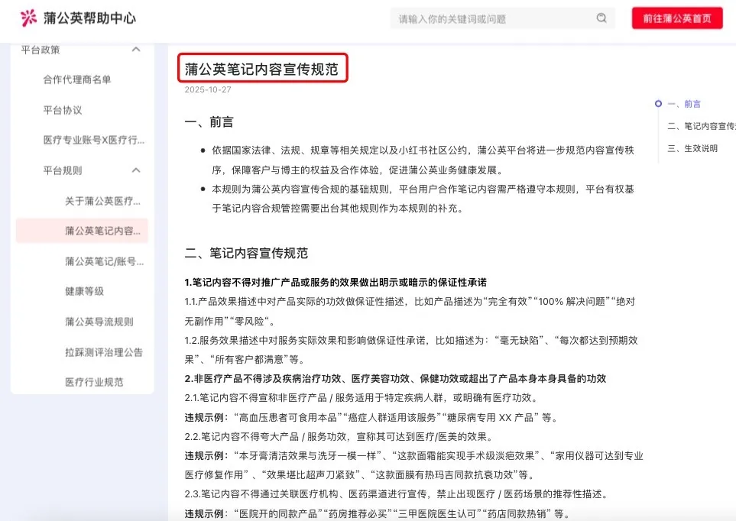
Task: Jump to 三、生效说明 outline entry
Action: (692, 148)
